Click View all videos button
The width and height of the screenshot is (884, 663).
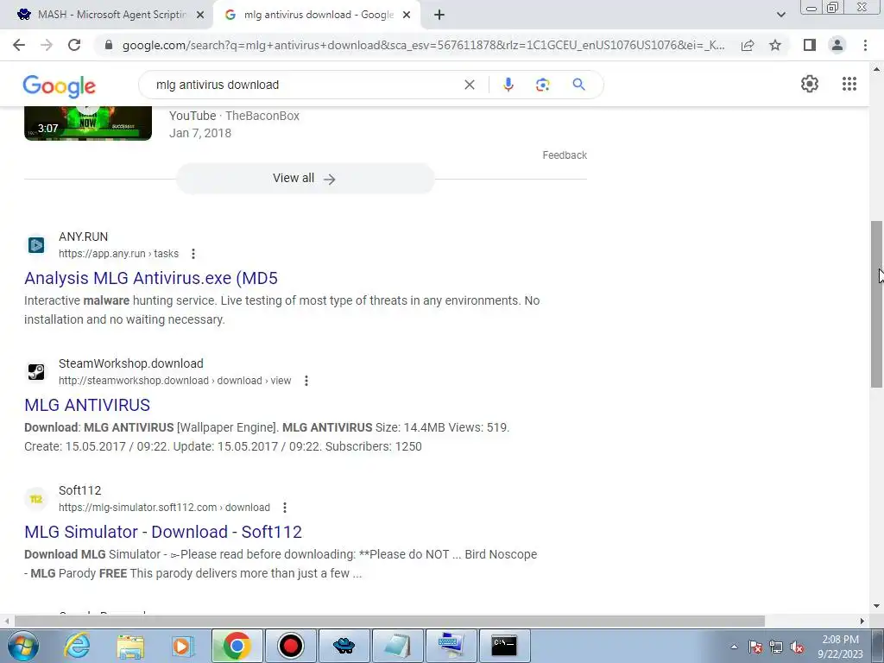[x=305, y=178]
